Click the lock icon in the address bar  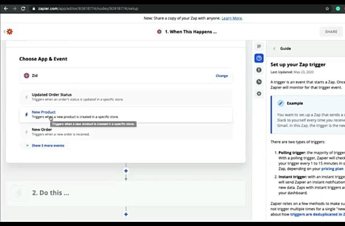coord(34,9)
